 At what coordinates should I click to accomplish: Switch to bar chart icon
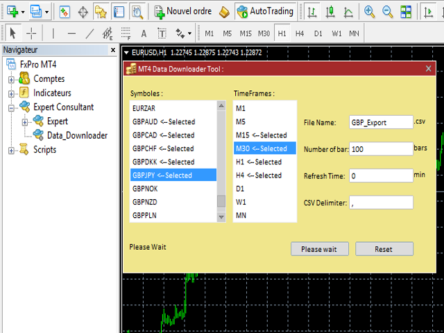click(x=312, y=12)
